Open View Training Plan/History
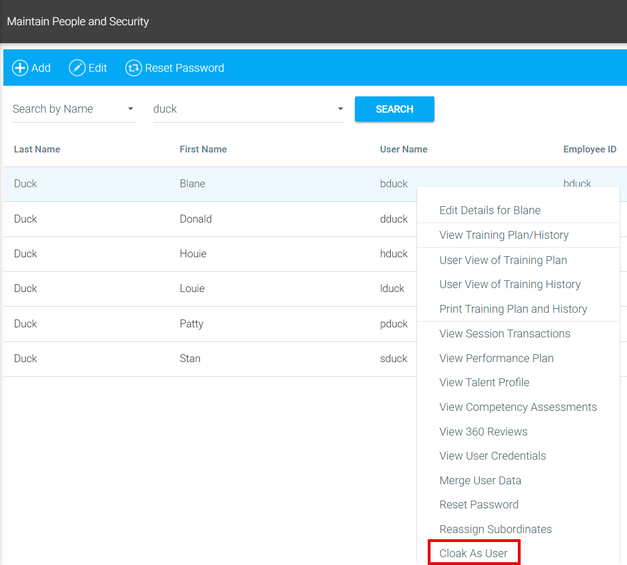Viewport: 627px width, 565px height. pyautogui.click(x=504, y=235)
